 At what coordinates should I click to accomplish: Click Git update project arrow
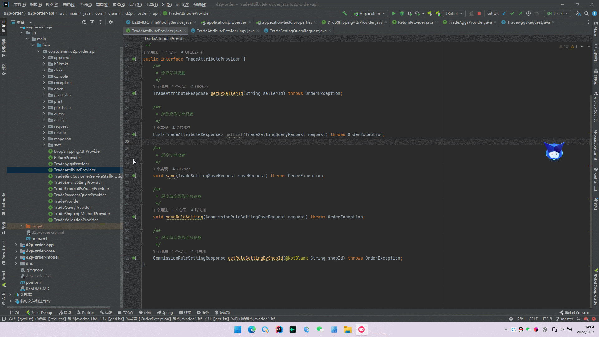(504, 13)
